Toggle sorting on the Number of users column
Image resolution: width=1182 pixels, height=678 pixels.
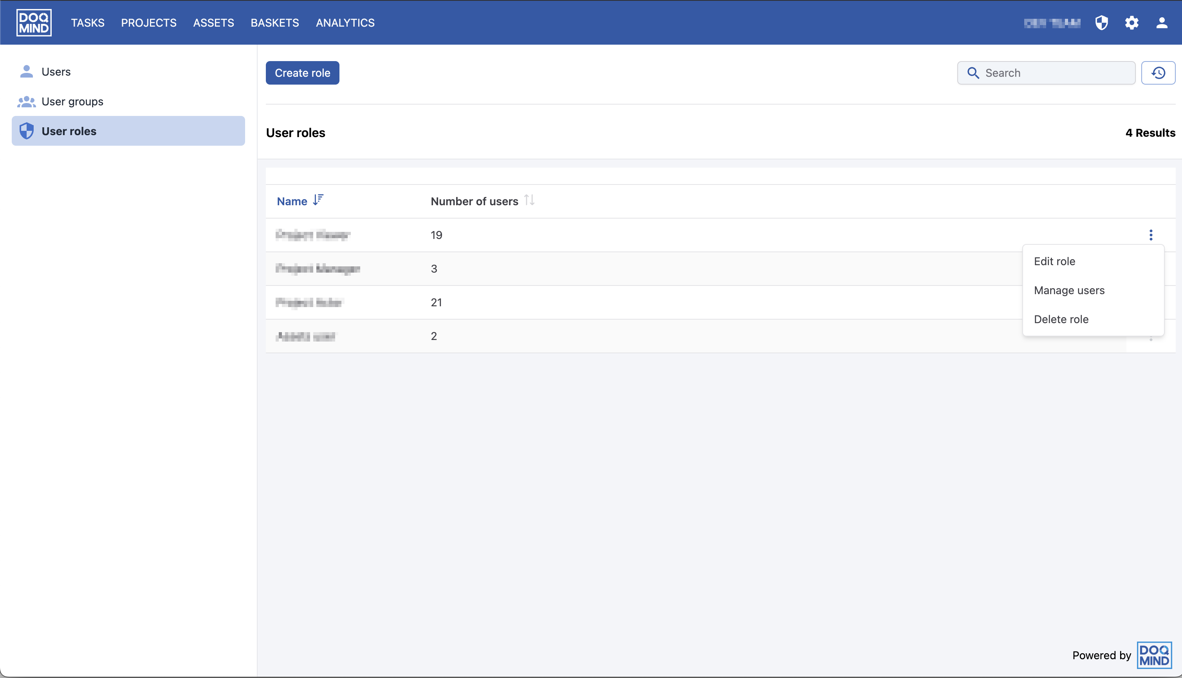coord(529,200)
